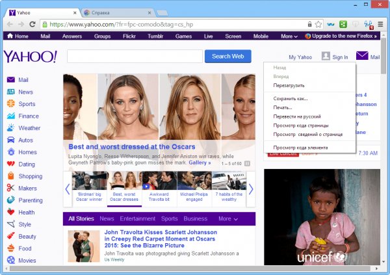The height and width of the screenshot is (275, 390).
Task: Open Best and worst dressed headline
Action: tap(132, 147)
